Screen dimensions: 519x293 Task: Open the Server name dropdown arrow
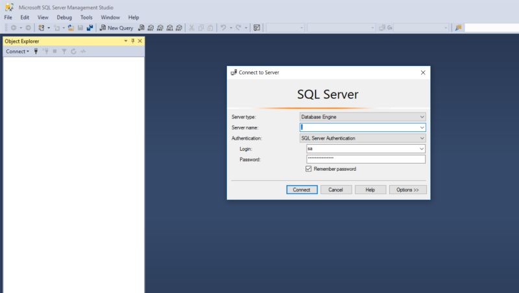tap(422, 127)
